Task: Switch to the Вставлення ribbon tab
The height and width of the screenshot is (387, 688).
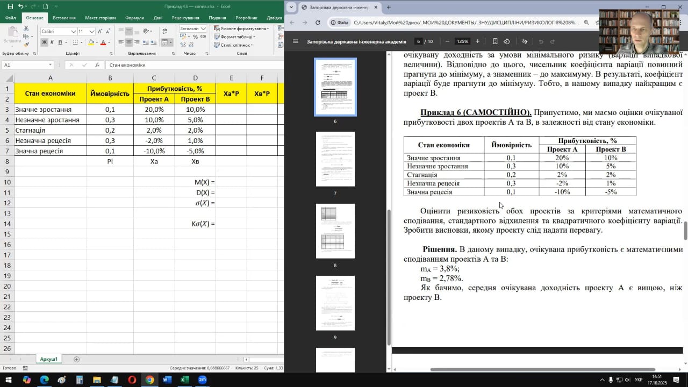Action: (64, 18)
